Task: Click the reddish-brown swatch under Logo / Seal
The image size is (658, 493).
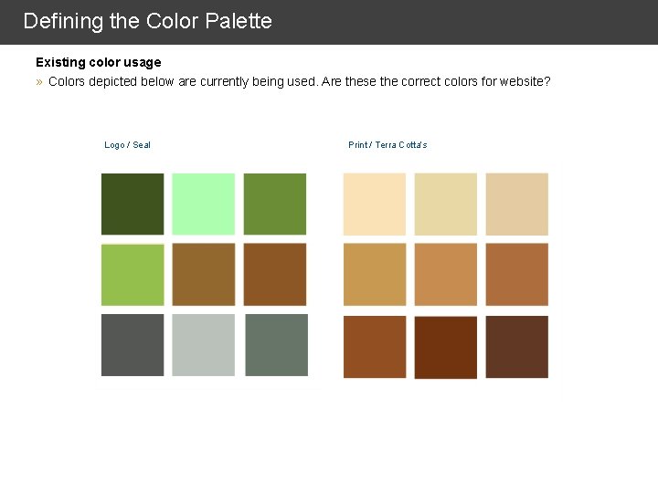Action: [275, 274]
